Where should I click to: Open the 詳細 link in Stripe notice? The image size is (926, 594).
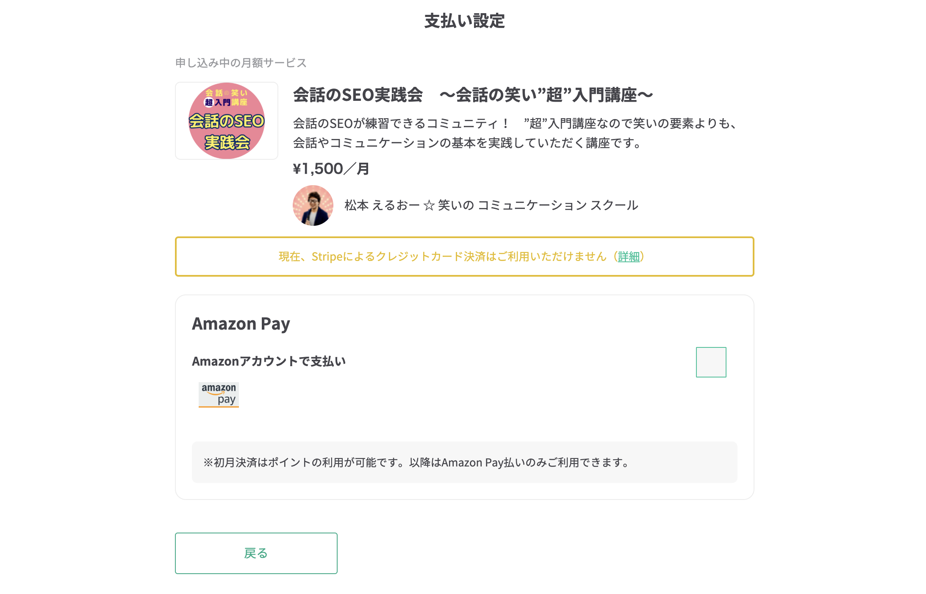click(629, 257)
